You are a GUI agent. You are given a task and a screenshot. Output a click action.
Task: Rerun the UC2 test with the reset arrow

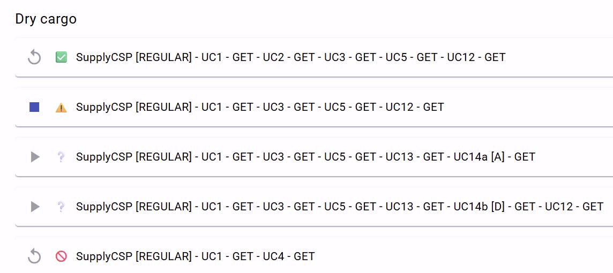pos(34,58)
